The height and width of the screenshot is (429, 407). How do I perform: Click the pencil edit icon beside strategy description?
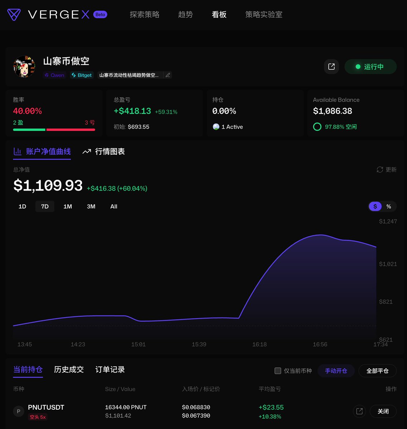(168, 75)
